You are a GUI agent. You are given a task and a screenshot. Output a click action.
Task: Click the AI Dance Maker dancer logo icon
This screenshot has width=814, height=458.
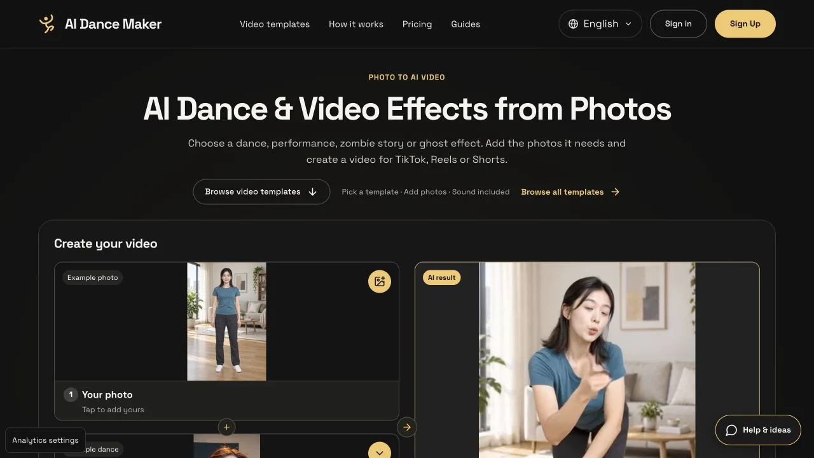coord(47,24)
